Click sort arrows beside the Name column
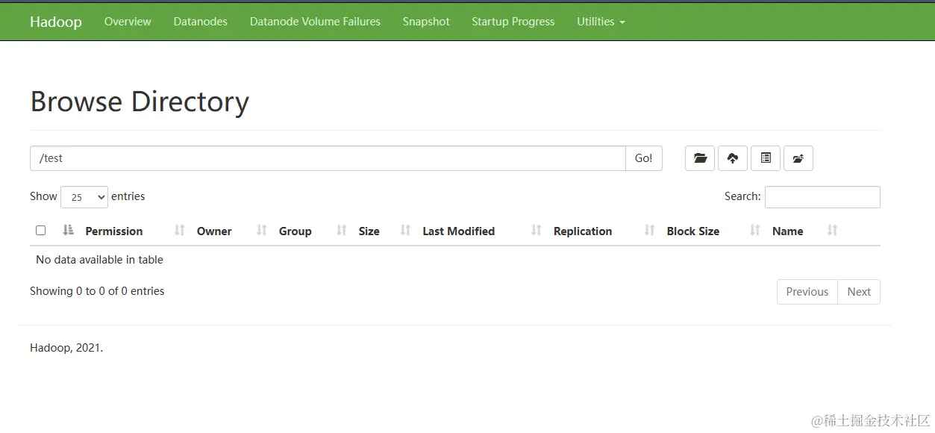The width and height of the screenshot is (935, 433). 832,231
